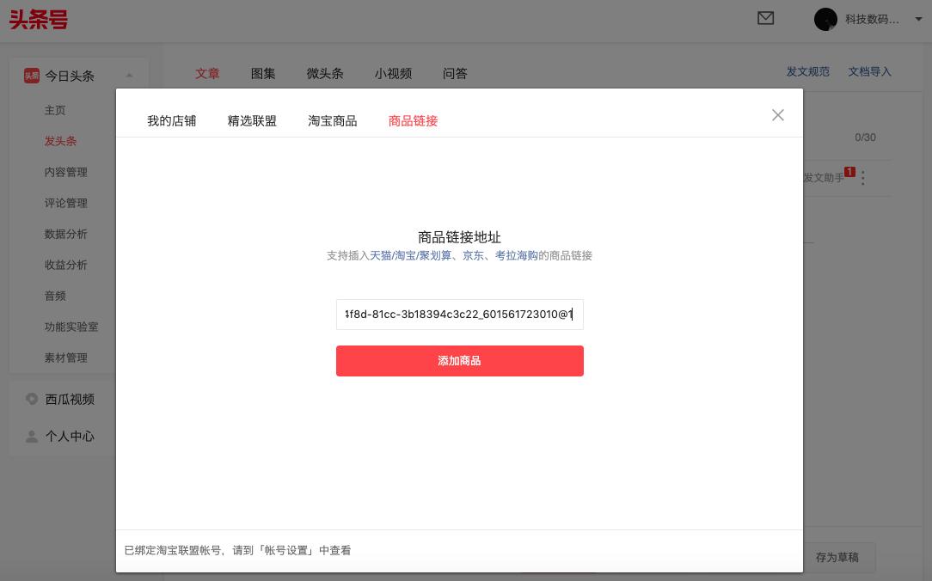The image size is (932, 581).
Task: Click the 添加商品 red button
Action: (460, 361)
